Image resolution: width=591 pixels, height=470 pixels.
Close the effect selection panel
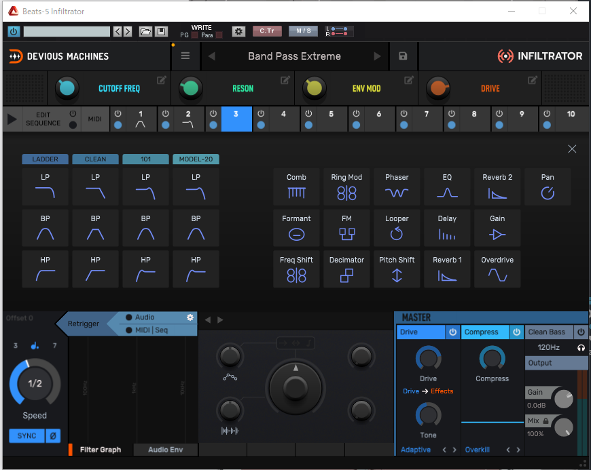click(x=572, y=149)
